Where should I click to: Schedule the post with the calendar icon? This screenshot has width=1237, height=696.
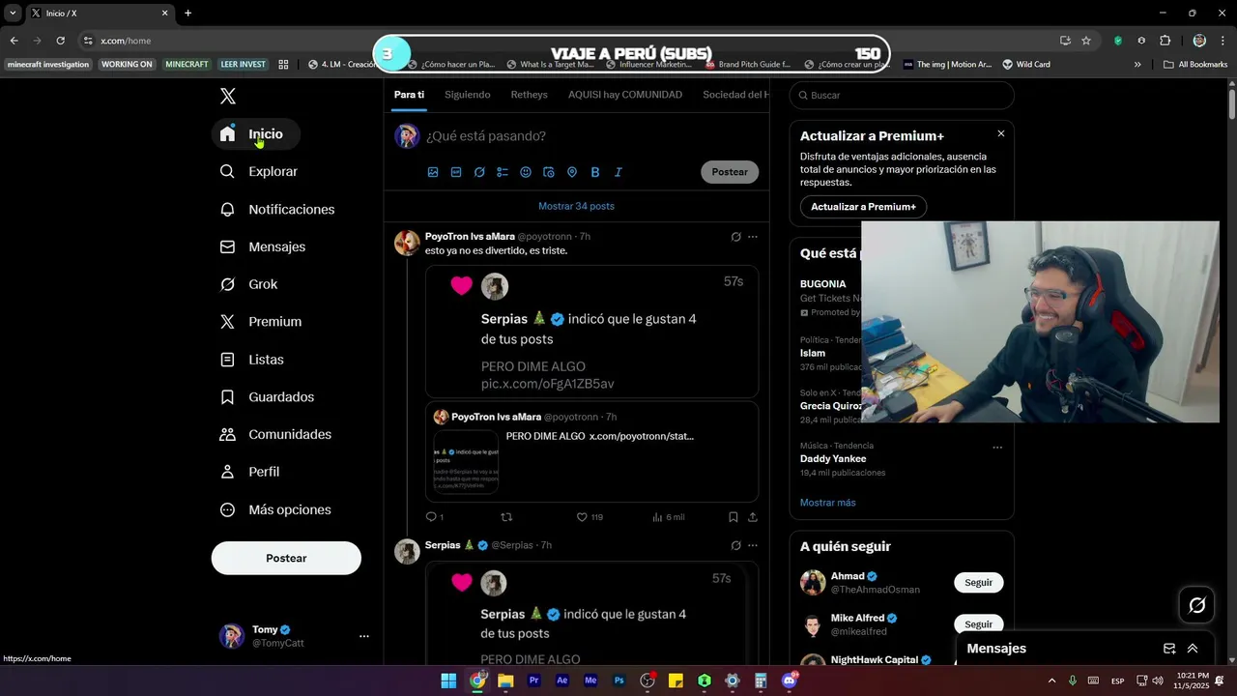click(549, 172)
